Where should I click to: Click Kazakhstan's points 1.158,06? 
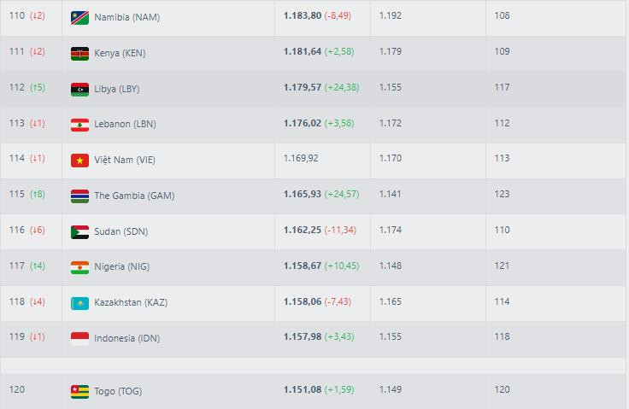point(303,303)
